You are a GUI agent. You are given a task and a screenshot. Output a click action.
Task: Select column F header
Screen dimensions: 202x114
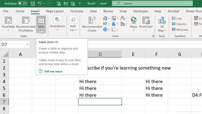tap(157, 54)
